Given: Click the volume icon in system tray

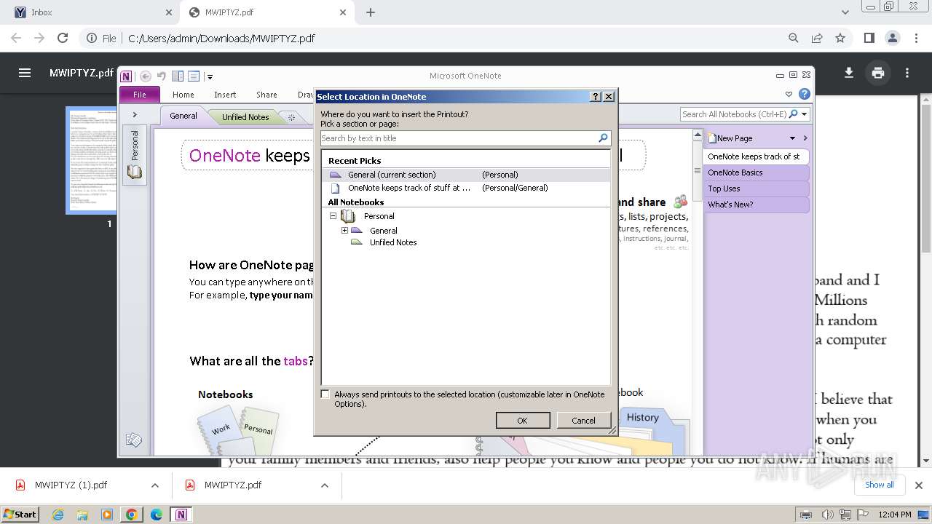Looking at the screenshot, I should pos(827,515).
